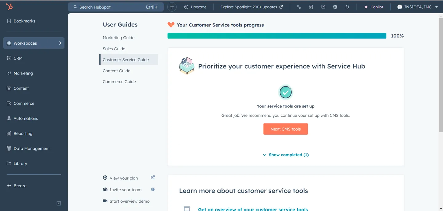
Task: Open Copilot assistant
Action: tap(373, 7)
